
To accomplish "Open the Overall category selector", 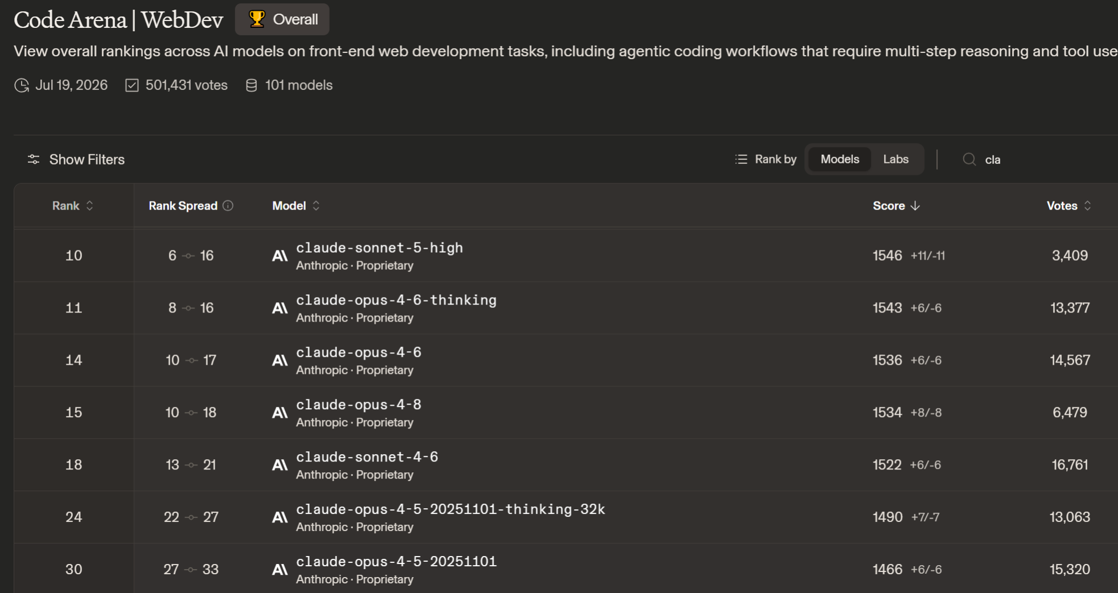I will pyautogui.click(x=282, y=19).
